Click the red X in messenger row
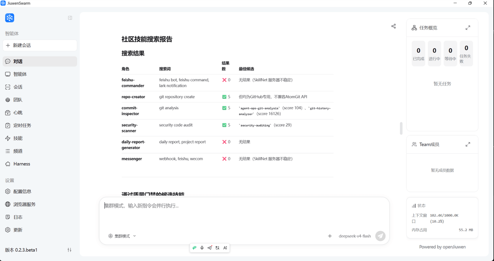The height and width of the screenshot is (261, 494). pos(224,159)
